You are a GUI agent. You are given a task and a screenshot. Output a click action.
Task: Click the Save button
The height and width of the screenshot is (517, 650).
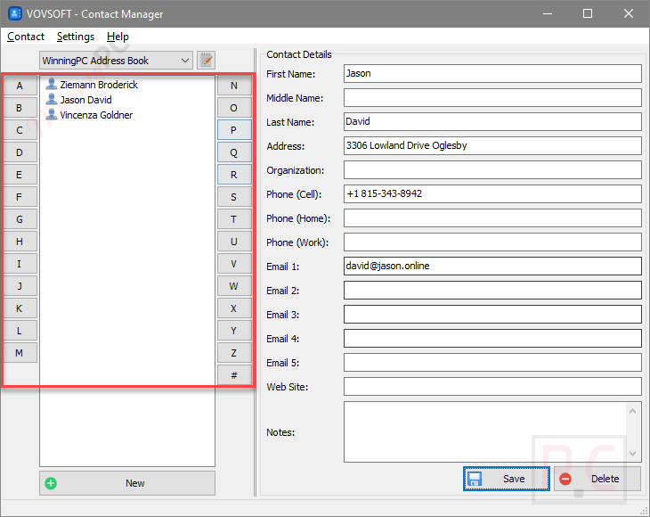[507, 479]
